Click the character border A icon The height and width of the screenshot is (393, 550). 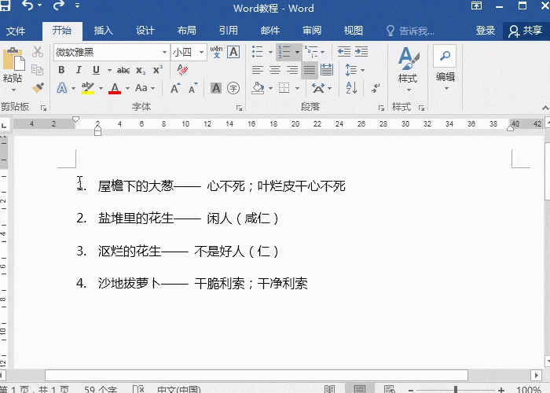pyautogui.click(x=233, y=52)
